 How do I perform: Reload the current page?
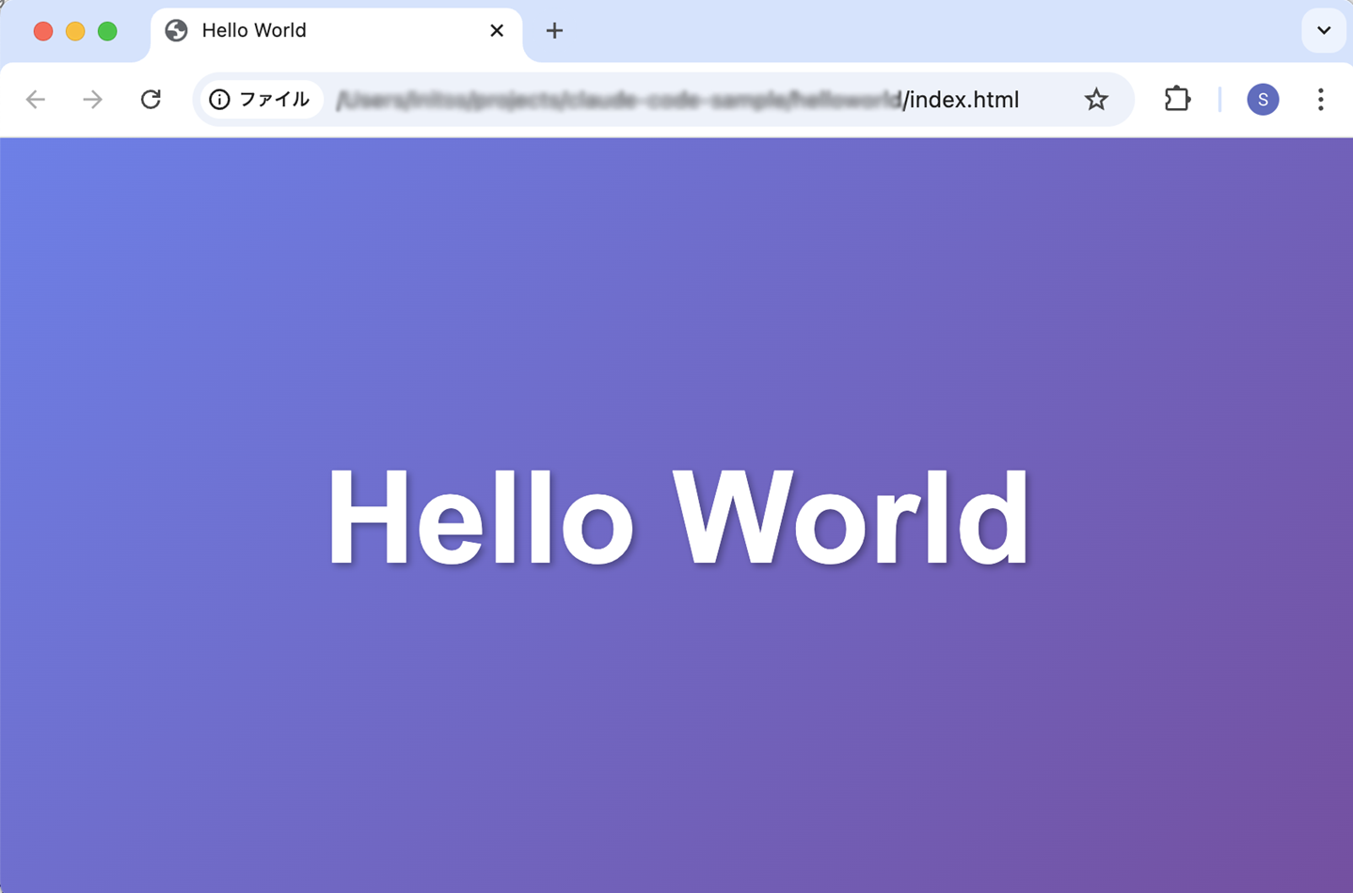click(151, 99)
